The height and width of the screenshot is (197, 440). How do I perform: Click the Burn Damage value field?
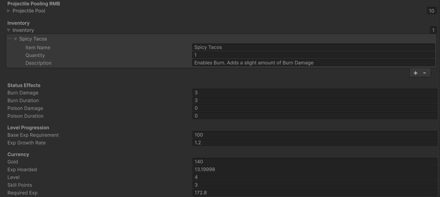pyautogui.click(x=314, y=93)
